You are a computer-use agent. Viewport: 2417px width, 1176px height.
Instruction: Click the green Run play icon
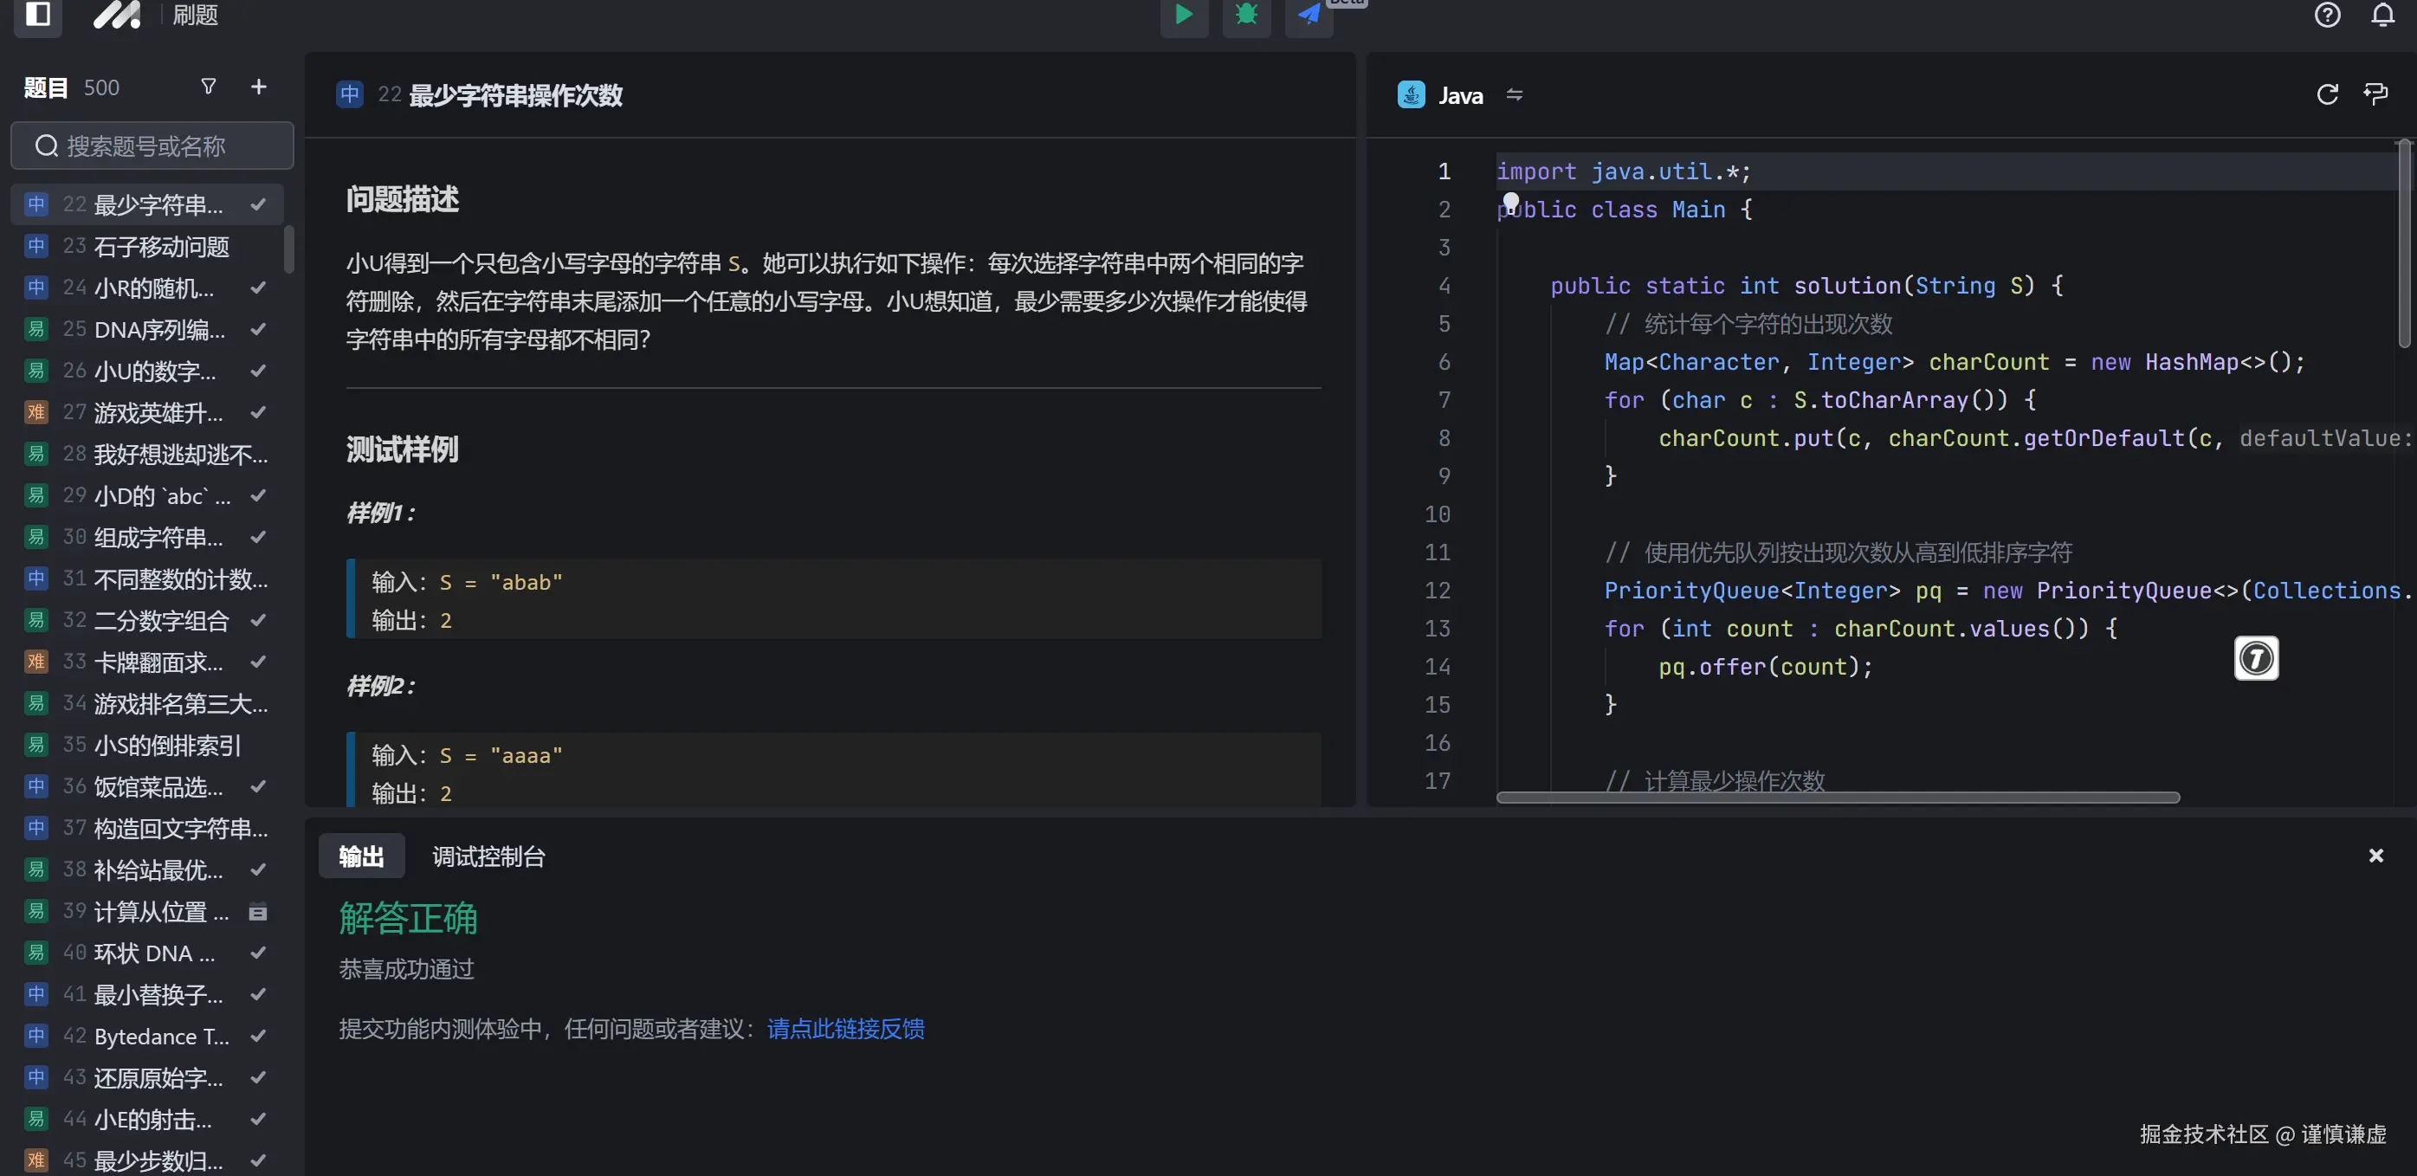click(x=1184, y=15)
